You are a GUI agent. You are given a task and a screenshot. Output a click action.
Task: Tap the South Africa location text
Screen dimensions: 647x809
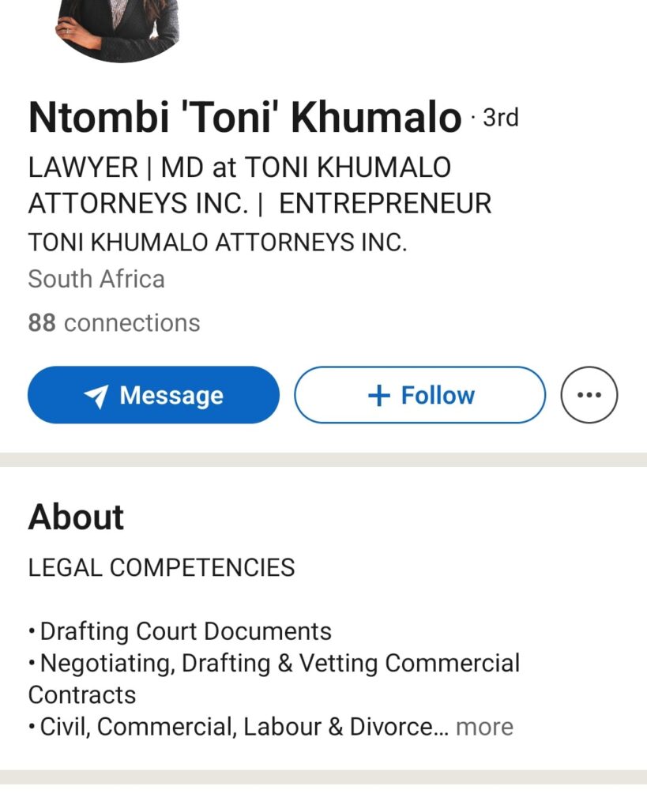coord(96,279)
